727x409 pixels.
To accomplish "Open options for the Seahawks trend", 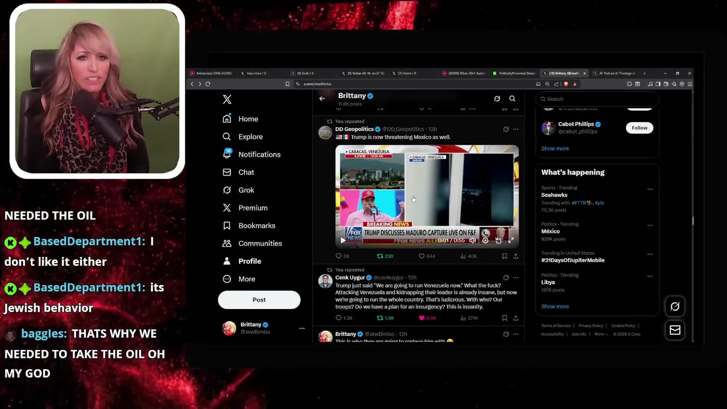I will tap(650, 189).
